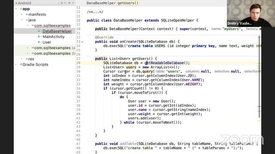Expand the folded comment /**...*/ on line 12
275x154 pixels.
(95, 12)
